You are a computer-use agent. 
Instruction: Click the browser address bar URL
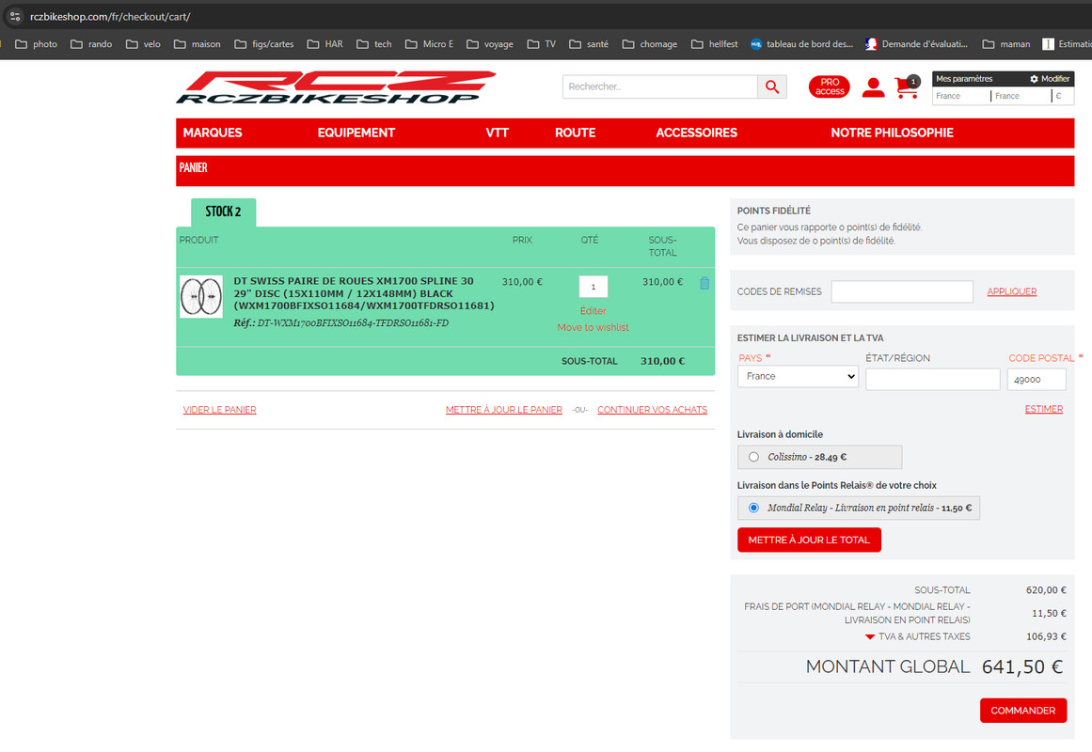tap(110, 16)
